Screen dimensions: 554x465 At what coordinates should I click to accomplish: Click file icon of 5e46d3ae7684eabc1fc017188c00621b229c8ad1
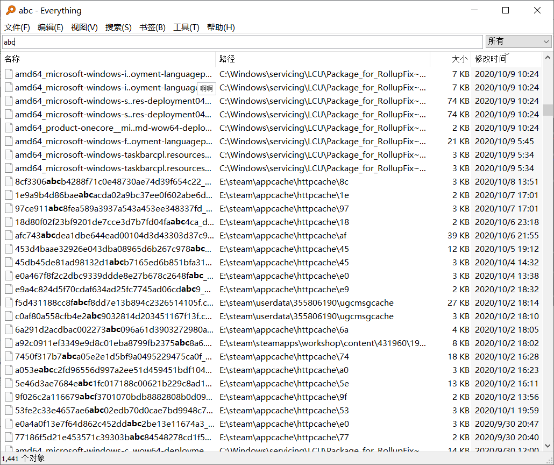coord(9,383)
